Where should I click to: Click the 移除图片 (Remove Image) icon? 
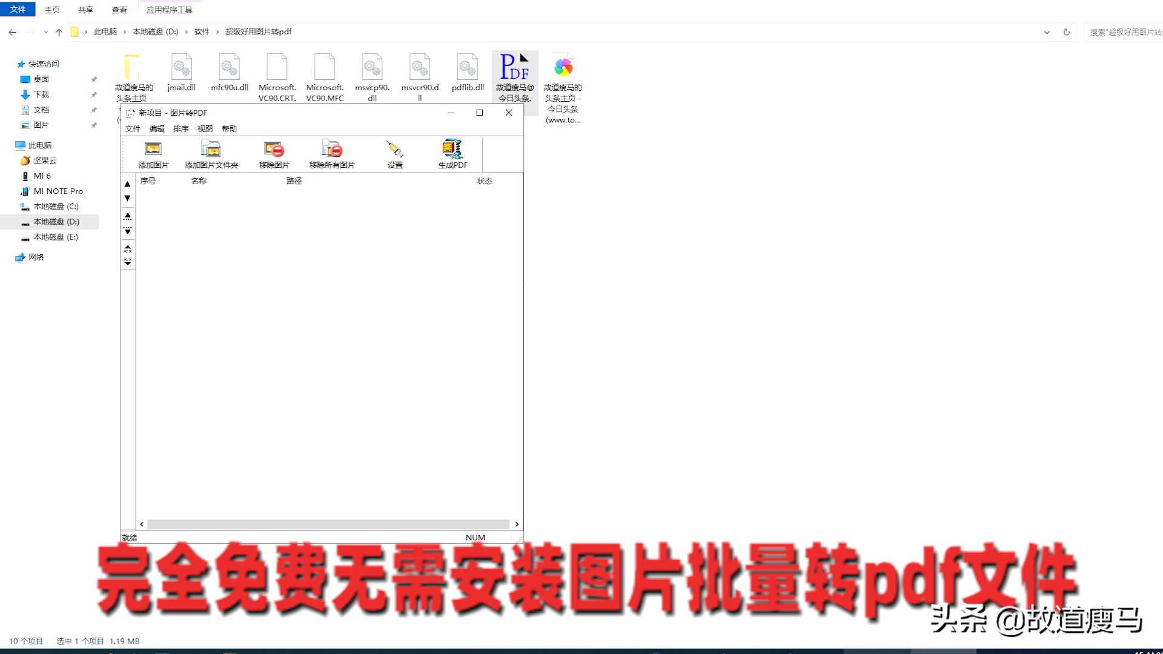click(x=274, y=153)
